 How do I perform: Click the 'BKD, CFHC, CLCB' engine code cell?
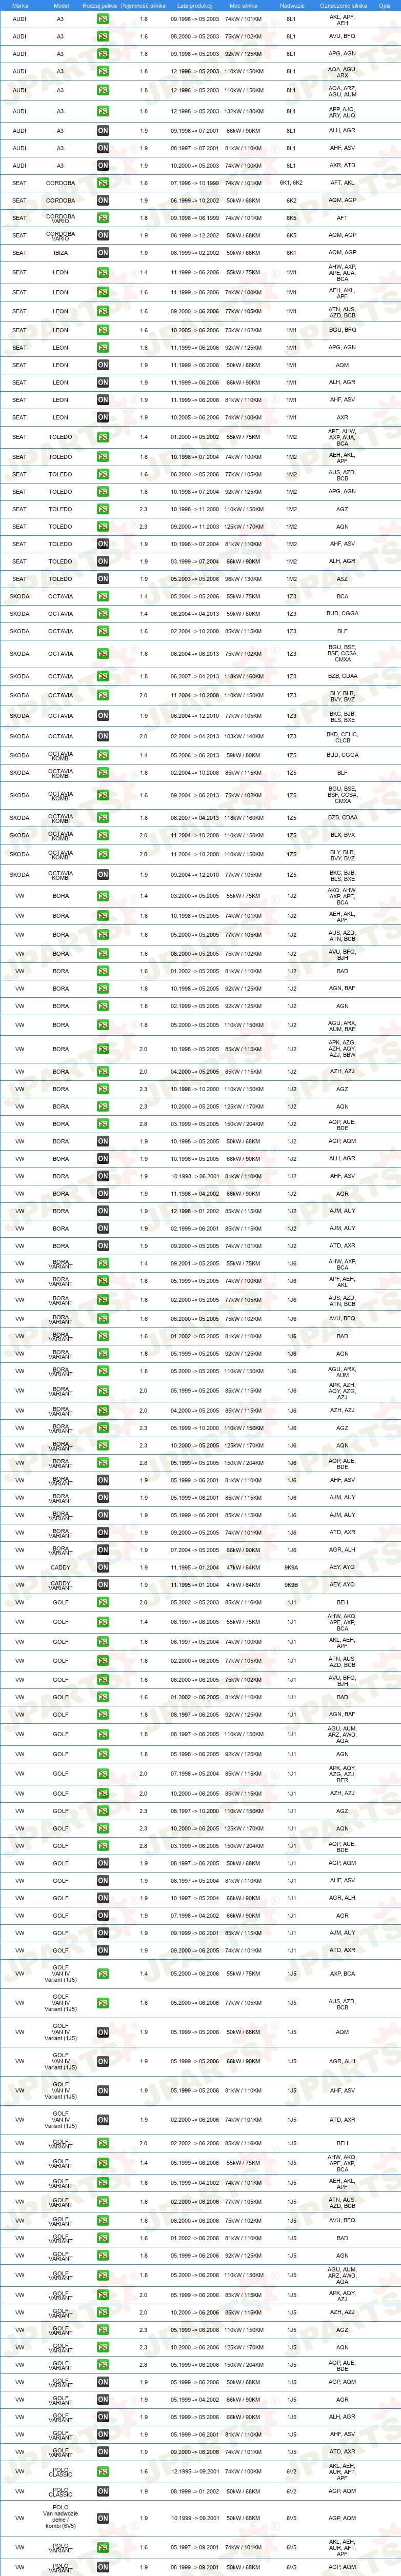pyautogui.click(x=342, y=737)
